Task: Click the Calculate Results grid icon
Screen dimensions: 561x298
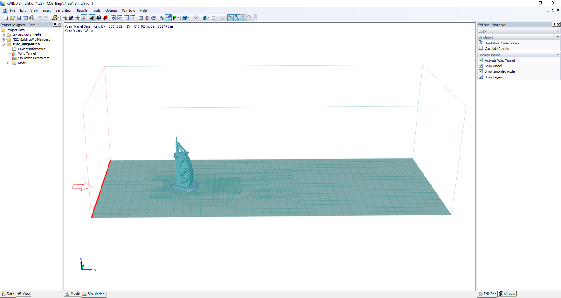Action: pos(481,48)
